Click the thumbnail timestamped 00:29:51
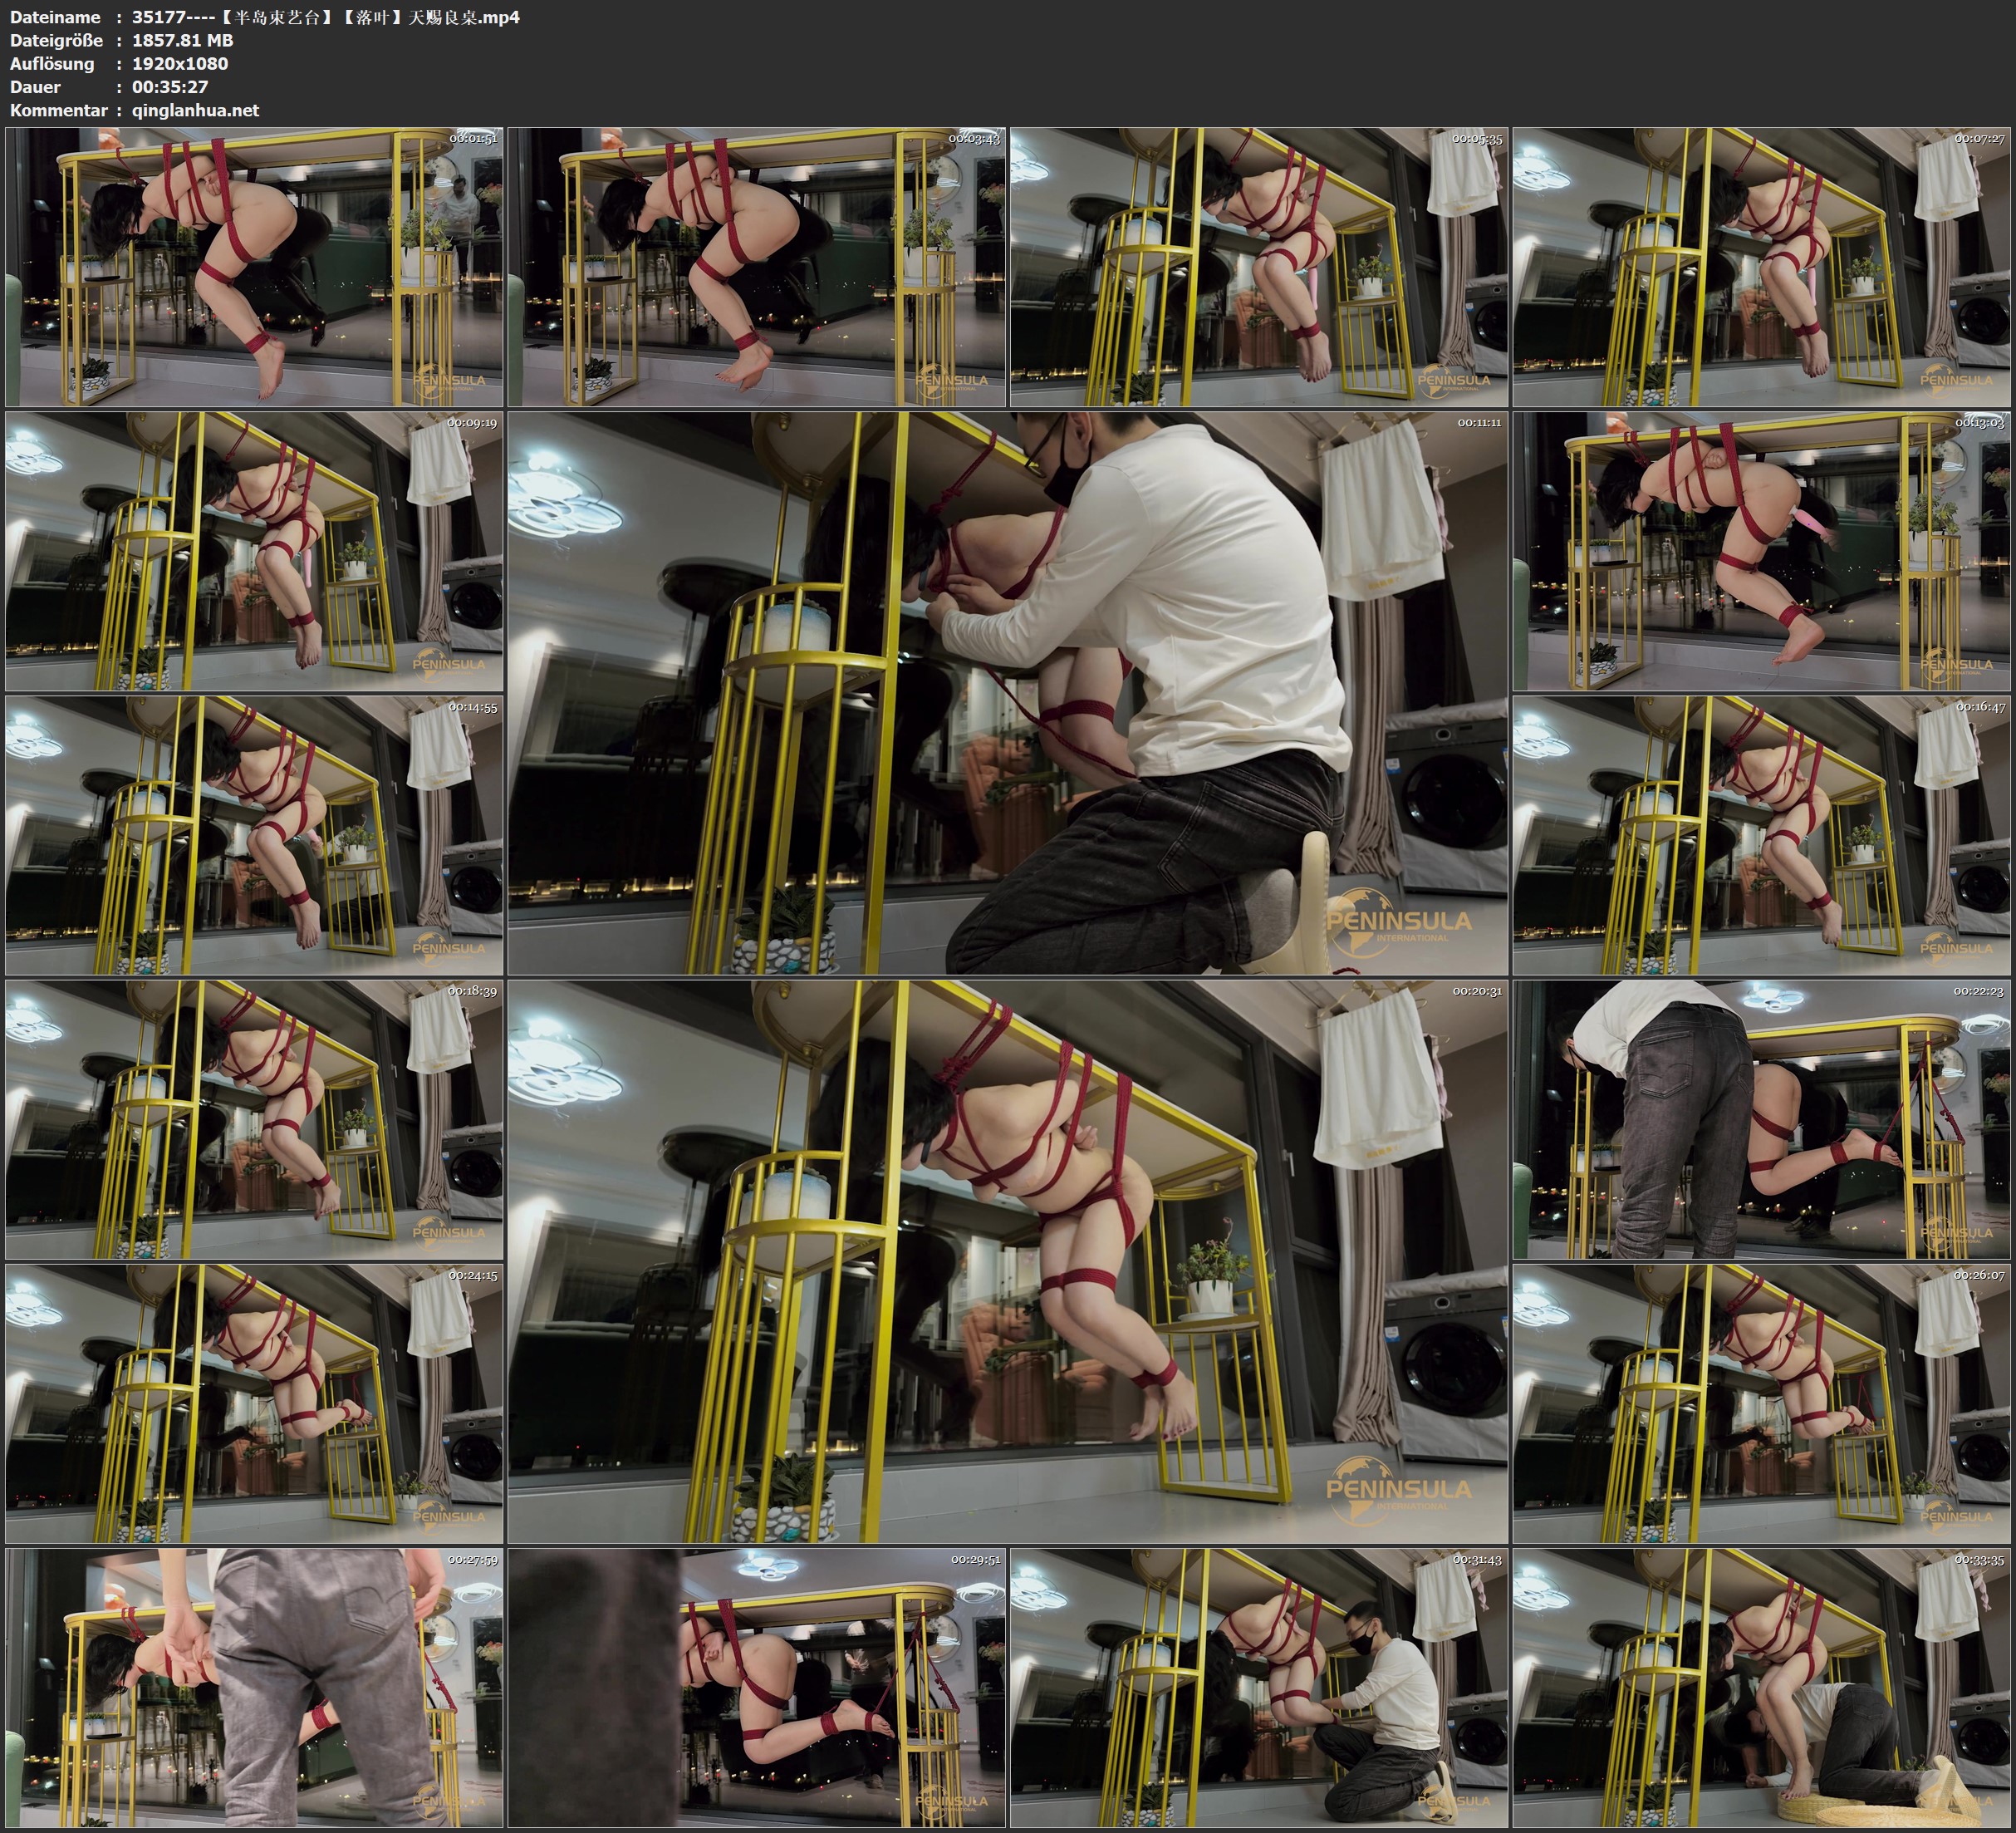2016x1833 pixels. coord(757,1688)
